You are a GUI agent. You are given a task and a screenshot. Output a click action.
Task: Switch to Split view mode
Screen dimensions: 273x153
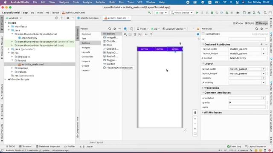pyautogui.click(x=249, y=23)
